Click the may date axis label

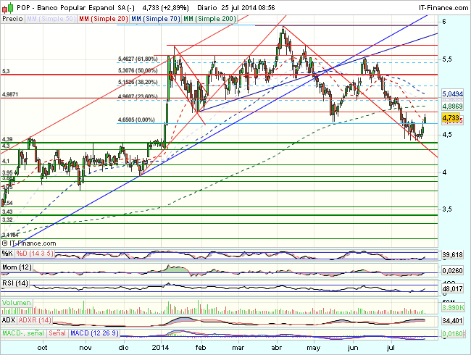(x=314, y=348)
